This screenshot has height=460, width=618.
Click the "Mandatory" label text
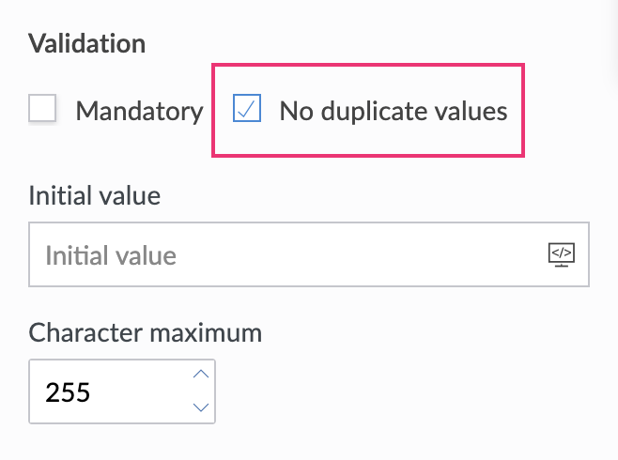[139, 111]
